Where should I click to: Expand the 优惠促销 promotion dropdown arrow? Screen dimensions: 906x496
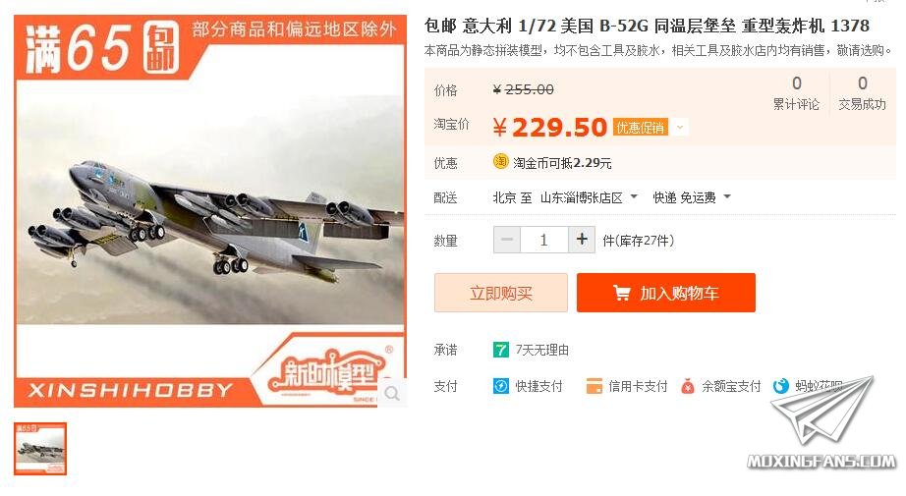(680, 127)
